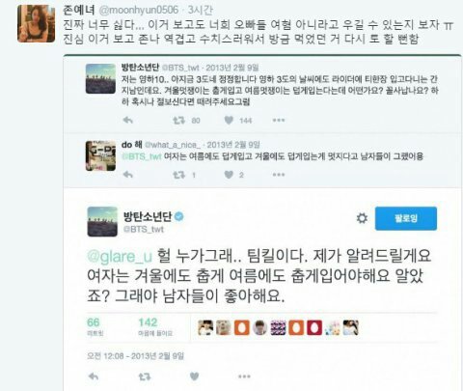Open the @BTS_twt mention in do 해's reply
This screenshot has height=391, width=463.
point(141,156)
